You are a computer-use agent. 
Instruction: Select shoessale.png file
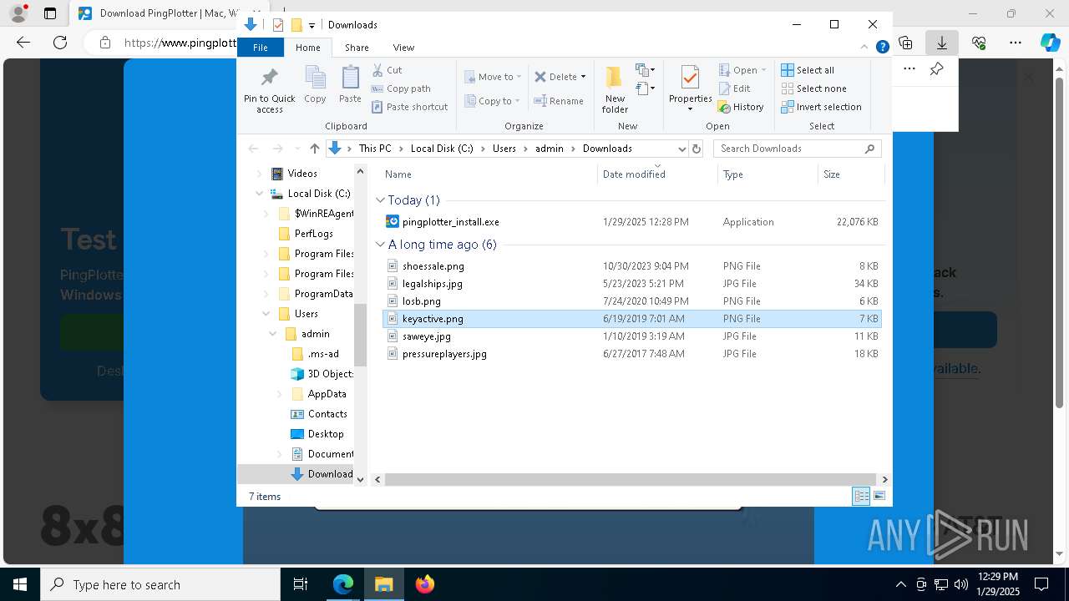(x=631, y=266)
